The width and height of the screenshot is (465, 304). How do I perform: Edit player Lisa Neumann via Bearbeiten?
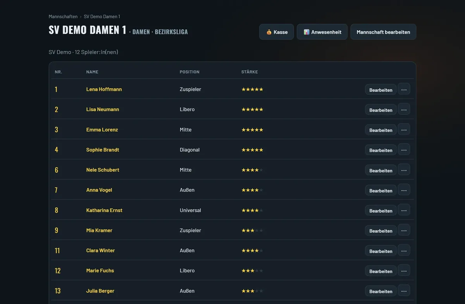(381, 110)
